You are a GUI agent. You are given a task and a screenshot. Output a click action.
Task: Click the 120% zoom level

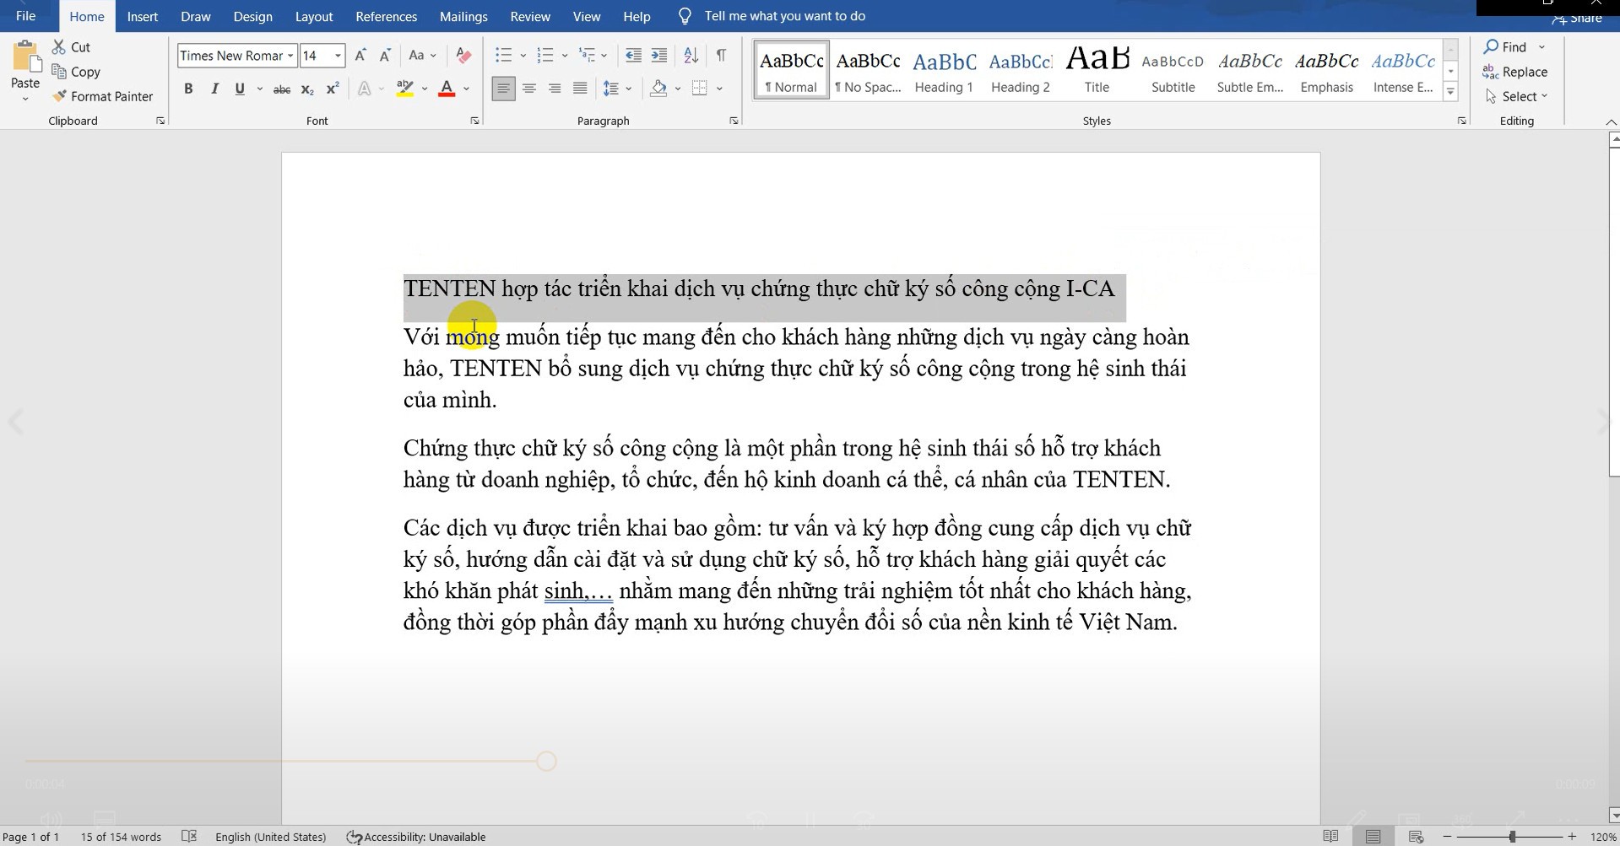coord(1603,837)
